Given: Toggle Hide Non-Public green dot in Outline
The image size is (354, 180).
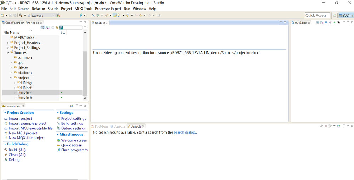Looking at the screenshot, I should coord(335,22).
